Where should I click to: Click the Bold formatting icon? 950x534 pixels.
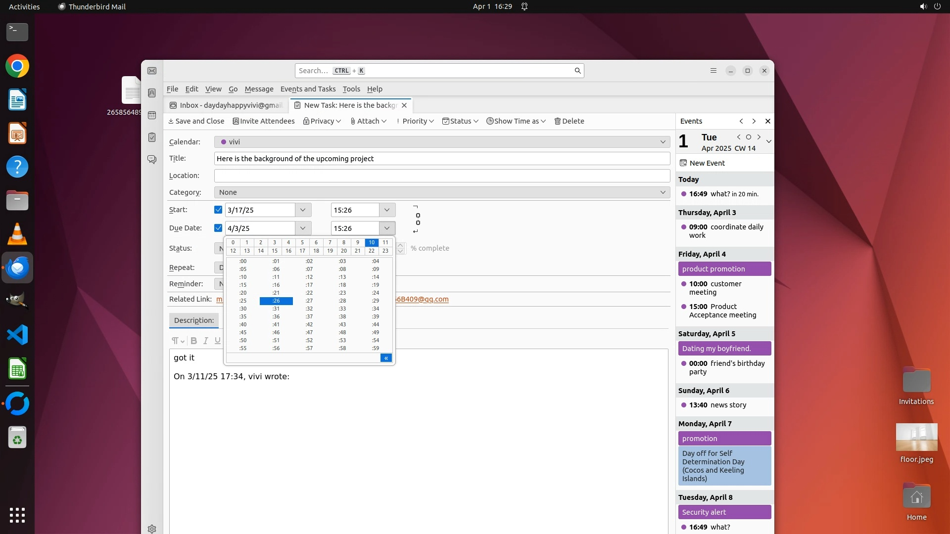coord(193,341)
